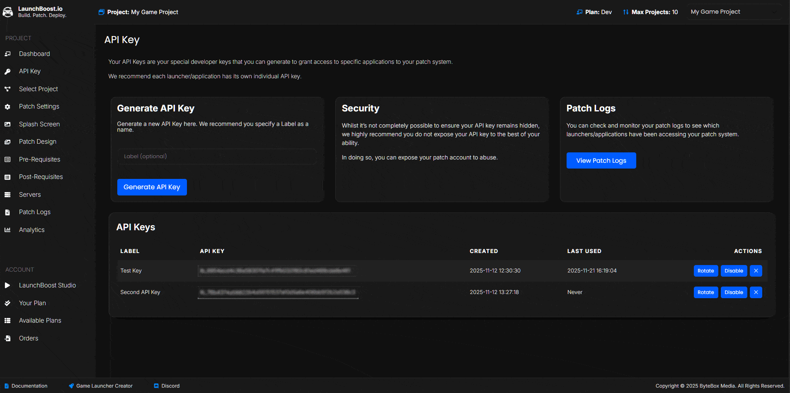The height and width of the screenshot is (393, 790).
Task: Click the blurred Second API Key field
Action: [278, 292]
